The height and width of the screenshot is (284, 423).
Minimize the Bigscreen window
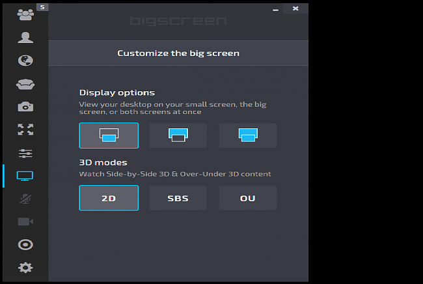[275, 8]
